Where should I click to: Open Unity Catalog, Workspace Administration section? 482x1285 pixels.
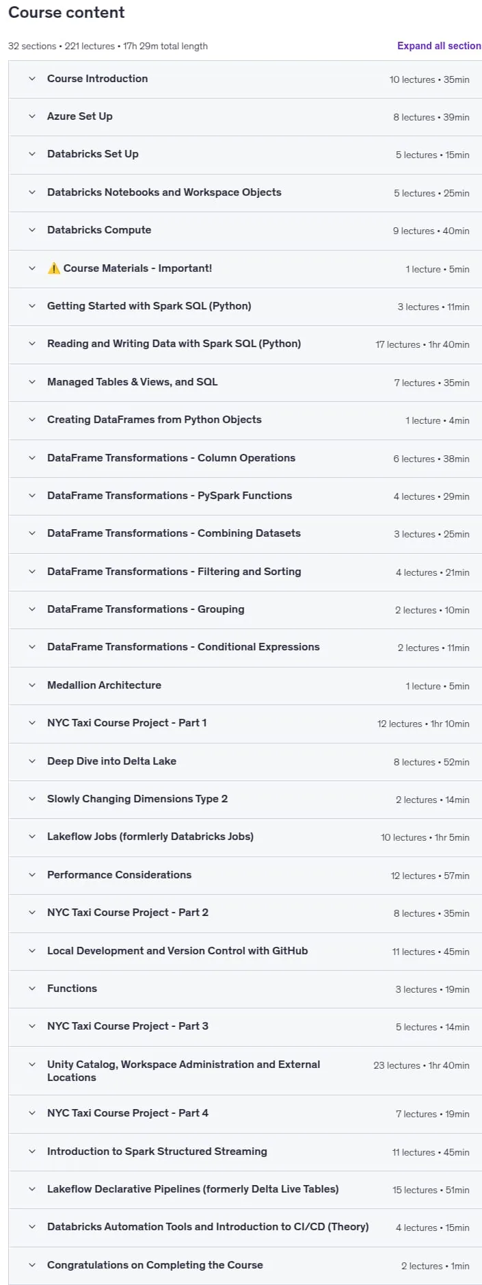coord(245,1071)
